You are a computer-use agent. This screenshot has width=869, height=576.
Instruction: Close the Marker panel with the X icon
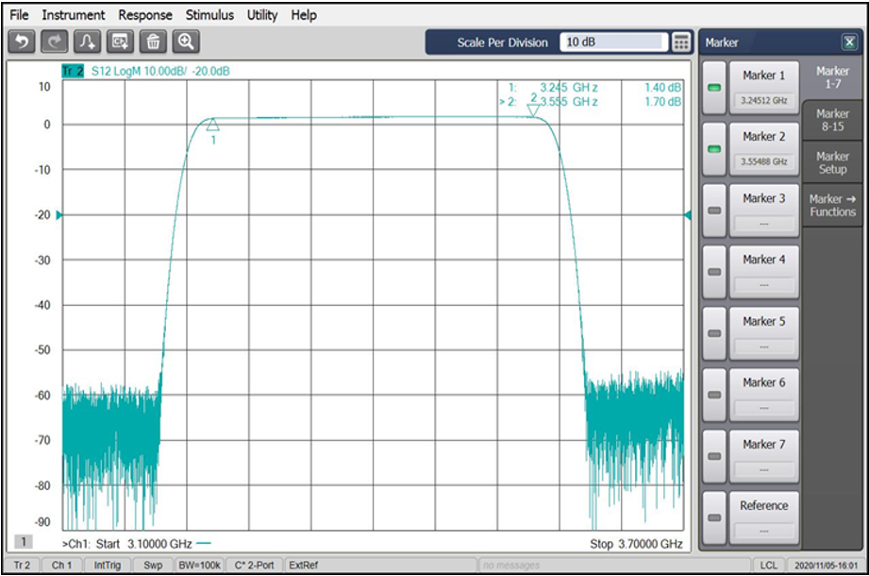pyautogui.click(x=848, y=42)
